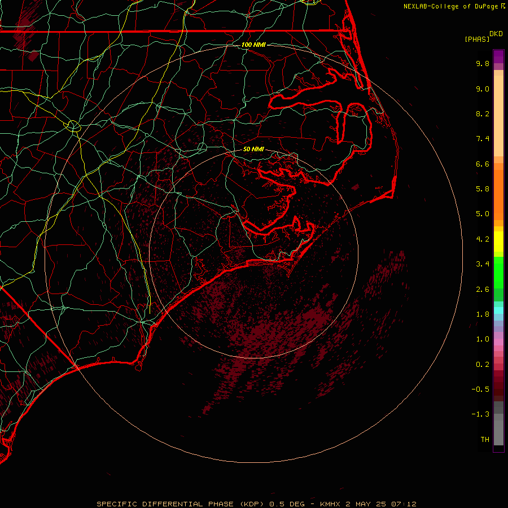
Task: Click the 1.8 value on the color scale
Action: (x=483, y=314)
